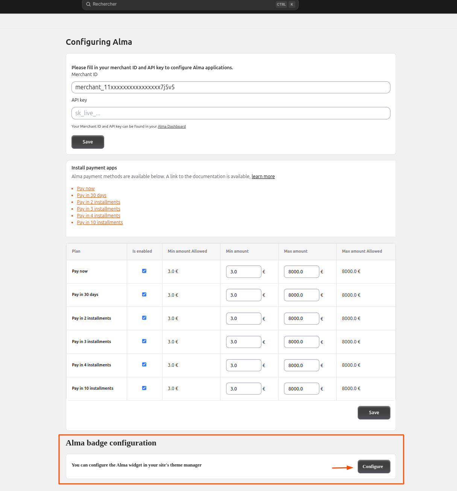Focus the Rechercher search field
Image resolution: width=457 pixels, height=491 pixels.
[x=190, y=4]
